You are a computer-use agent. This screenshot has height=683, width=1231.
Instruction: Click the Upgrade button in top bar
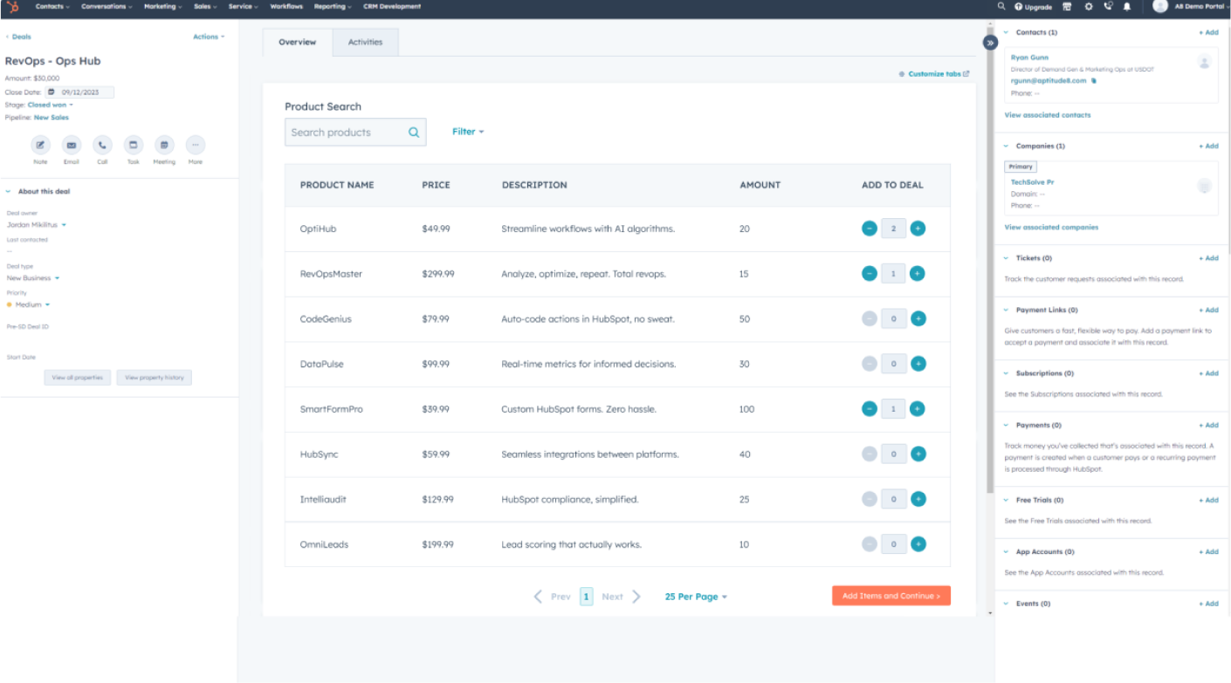(1033, 6)
